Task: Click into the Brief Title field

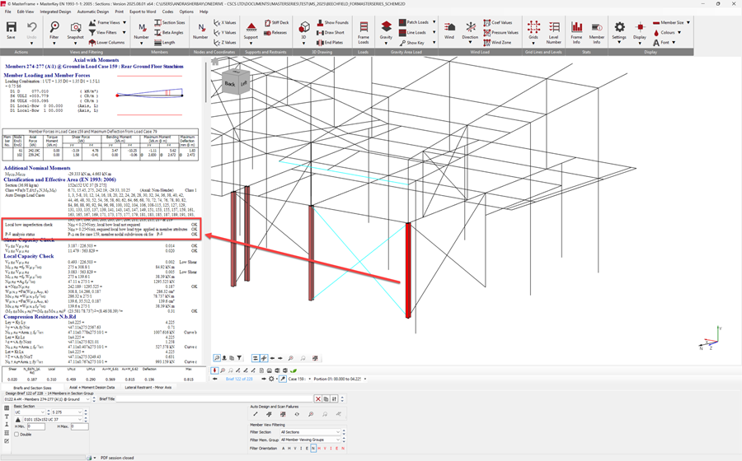Action: pos(215,399)
